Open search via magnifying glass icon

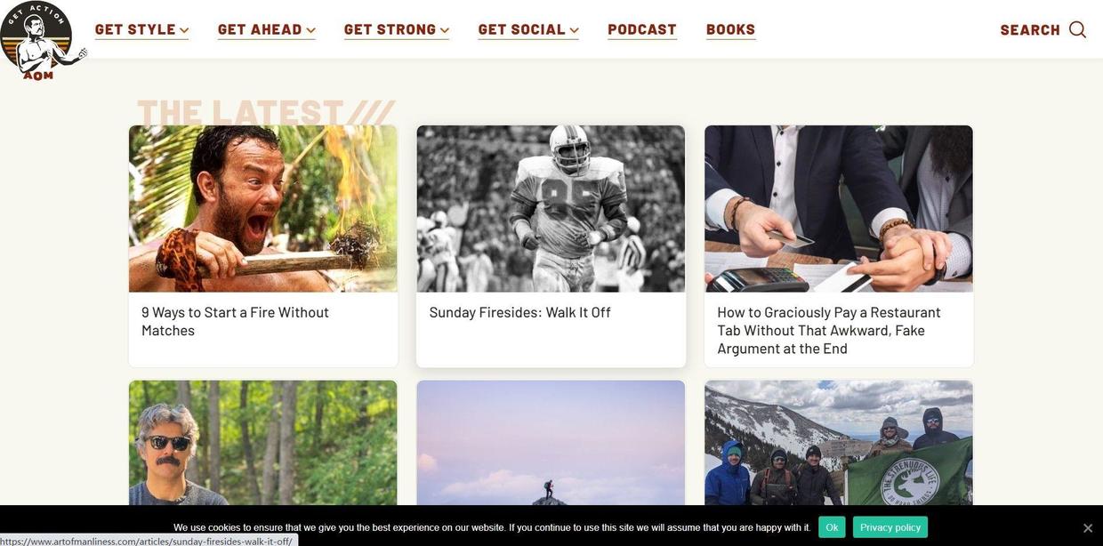pos(1077,29)
